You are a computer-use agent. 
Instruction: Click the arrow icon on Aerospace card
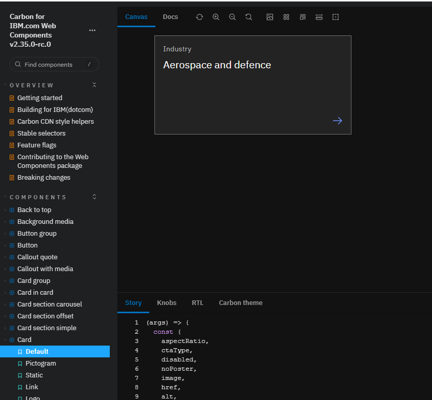337,121
